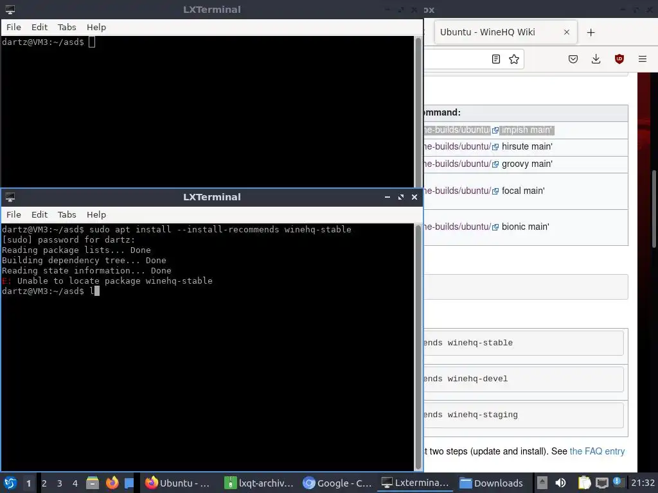Open removable media eject tray icon
The image size is (658, 493).
[x=542, y=483]
